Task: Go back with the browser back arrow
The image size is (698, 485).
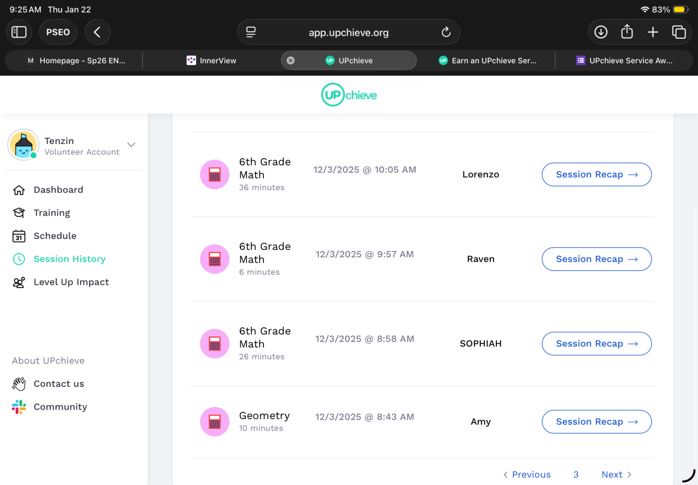Action: (97, 32)
